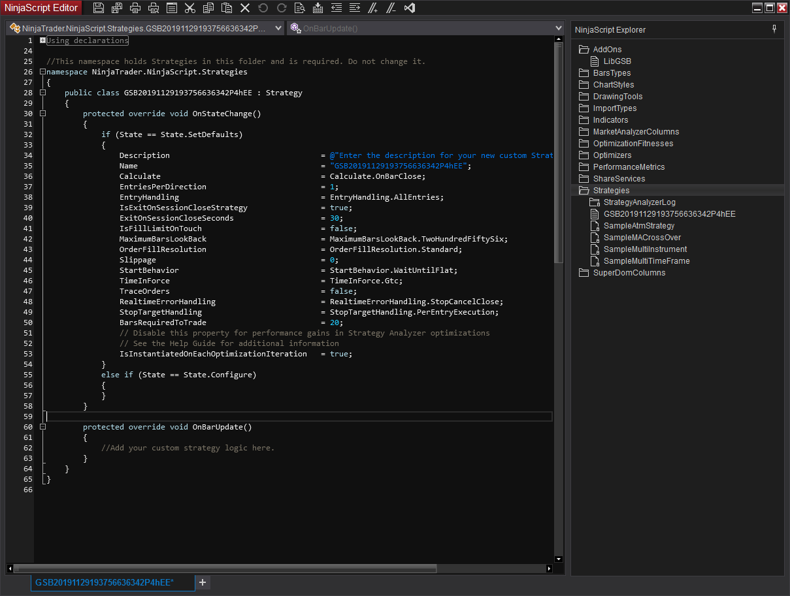790x596 pixels.
Task: Click the Compile icon
Action: tap(318, 8)
